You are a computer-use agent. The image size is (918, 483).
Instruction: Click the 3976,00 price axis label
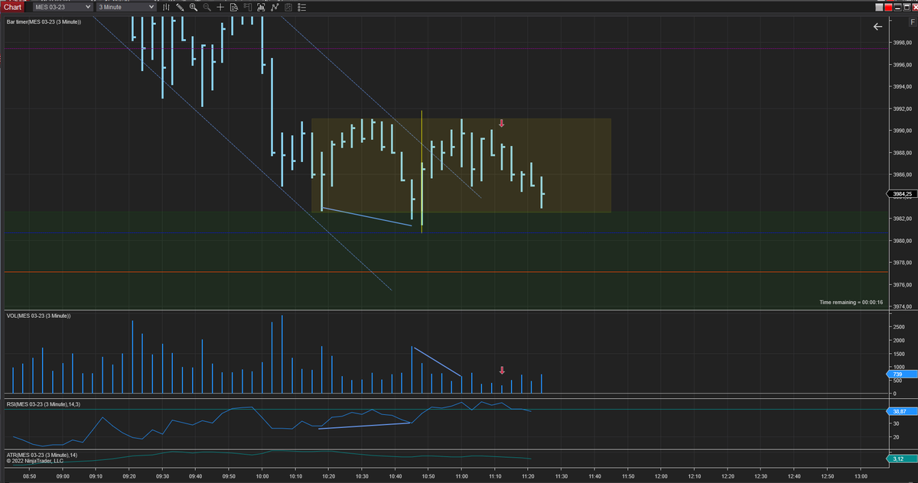pos(903,284)
